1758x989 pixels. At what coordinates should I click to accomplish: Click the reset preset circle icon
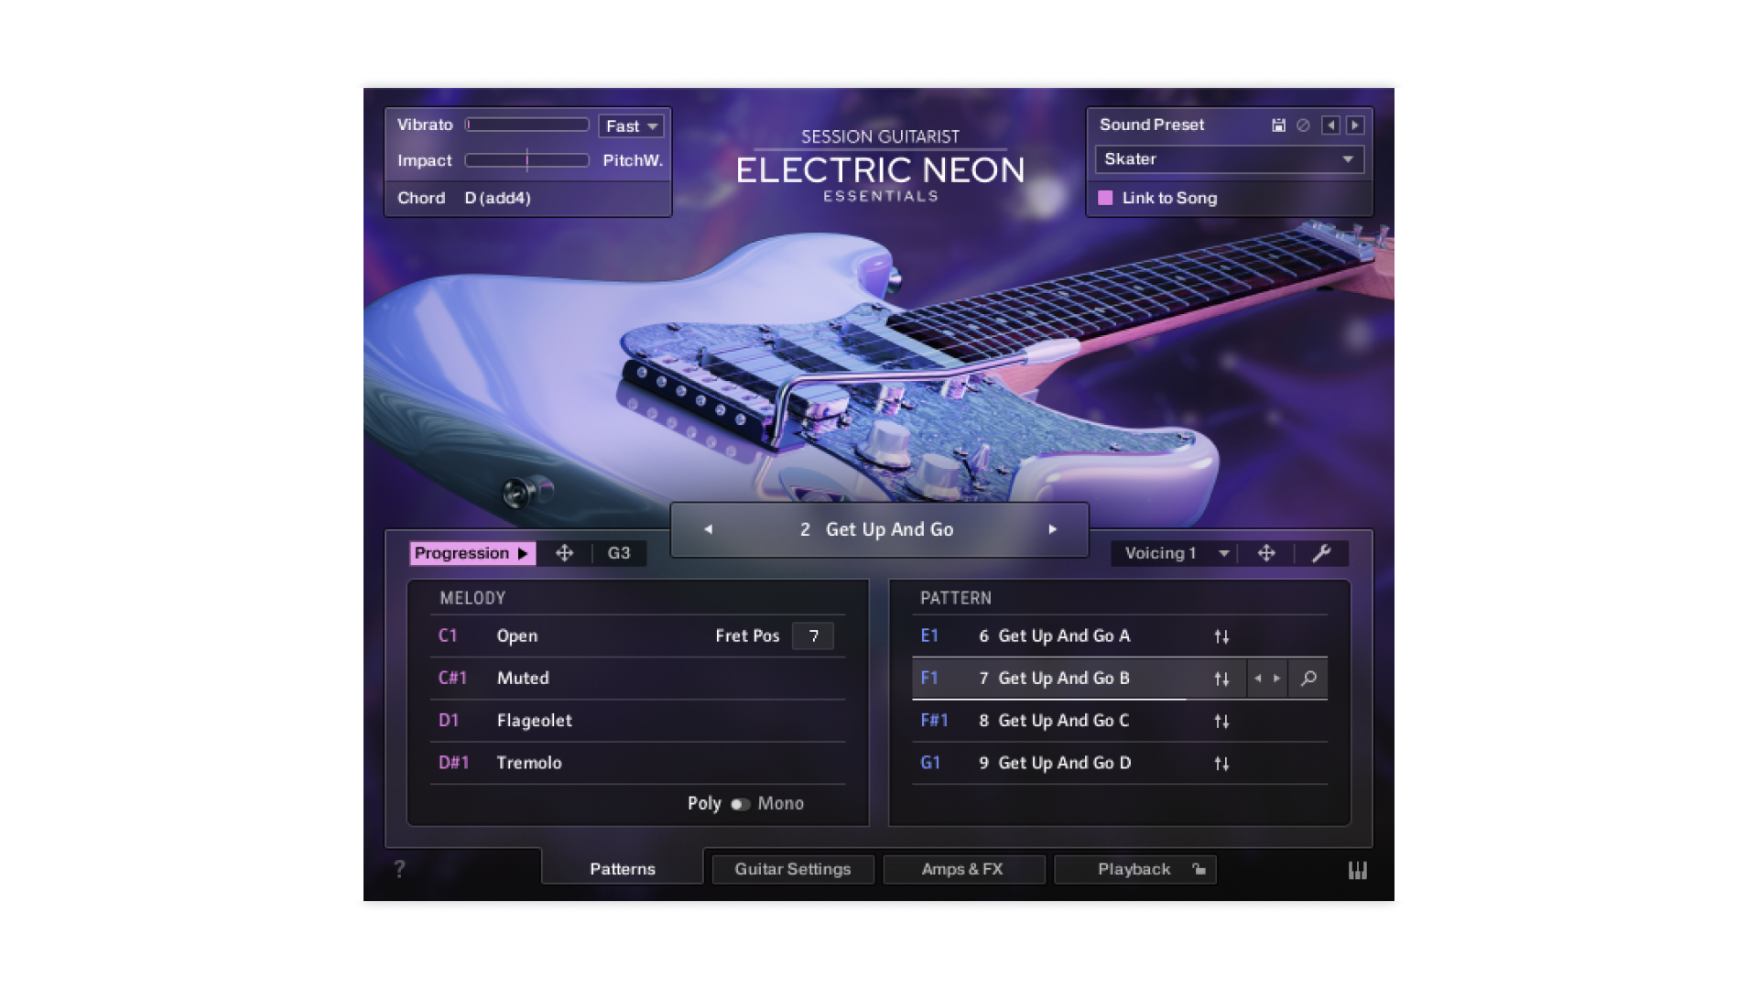(1303, 125)
